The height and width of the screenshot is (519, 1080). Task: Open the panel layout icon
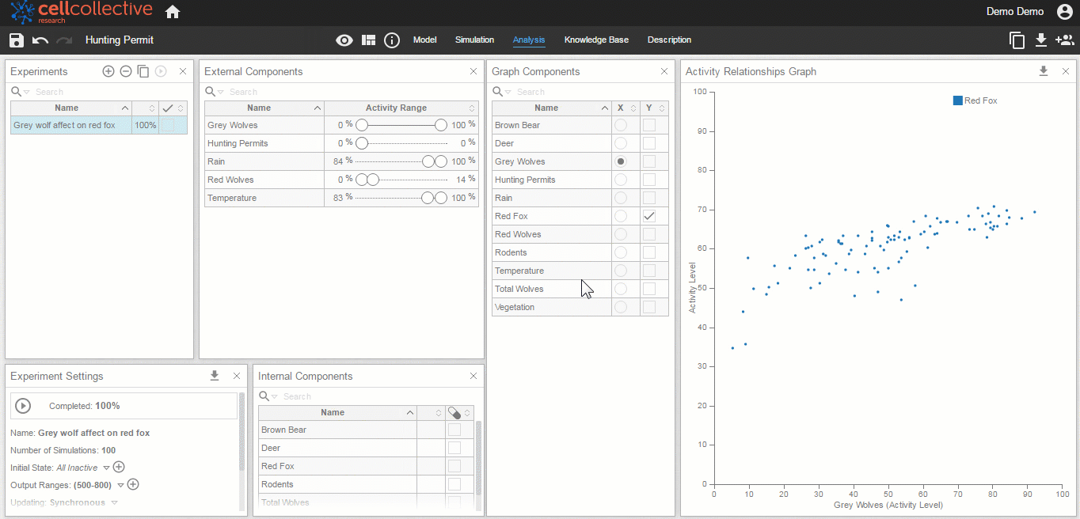click(x=368, y=40)
